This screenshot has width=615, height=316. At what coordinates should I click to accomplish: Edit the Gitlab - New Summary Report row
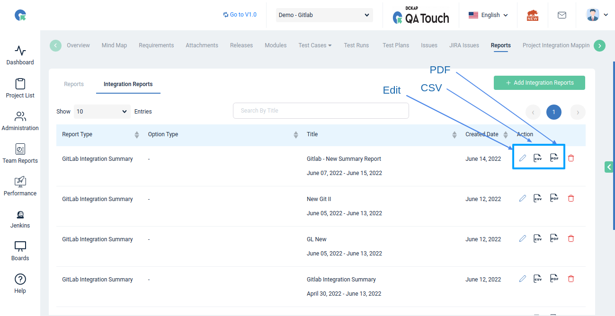(x=523, y=158)
